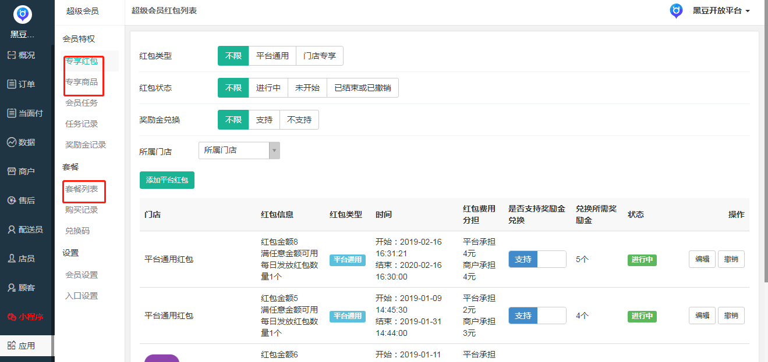The image size is (768, 362).
Task: Open 购买记录 in the submenu
Action: [x=82, y=210]
